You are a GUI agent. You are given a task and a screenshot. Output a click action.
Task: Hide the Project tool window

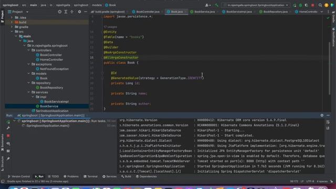tap(85, 12)
